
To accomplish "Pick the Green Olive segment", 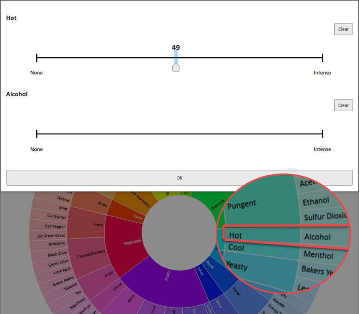I will [x=51, y=264].
